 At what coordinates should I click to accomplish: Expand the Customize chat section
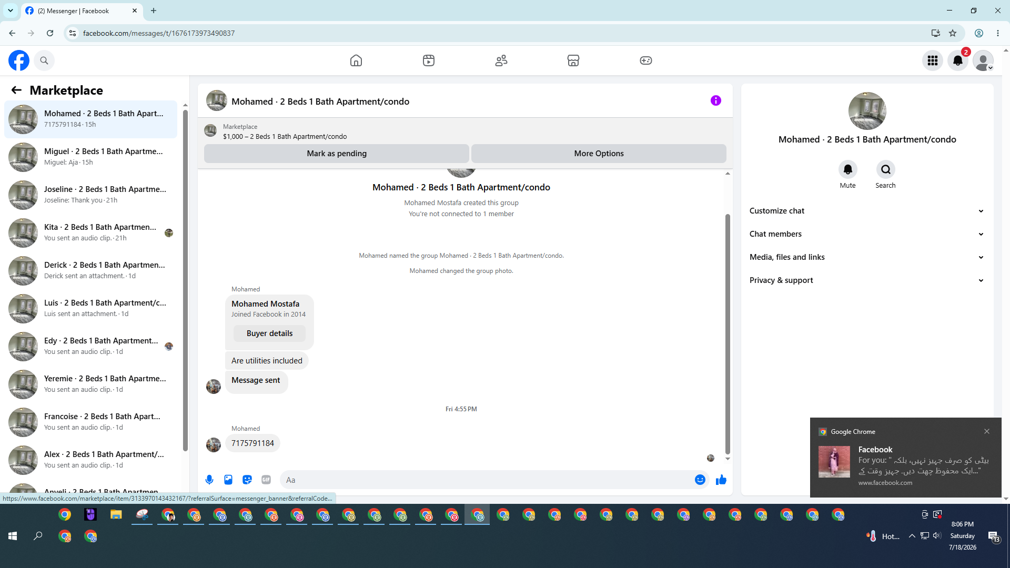[867, 211]
